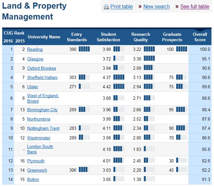Visit the Oxford Brookes page
This screenshot has height=187, width=214.
coord(42,68)
